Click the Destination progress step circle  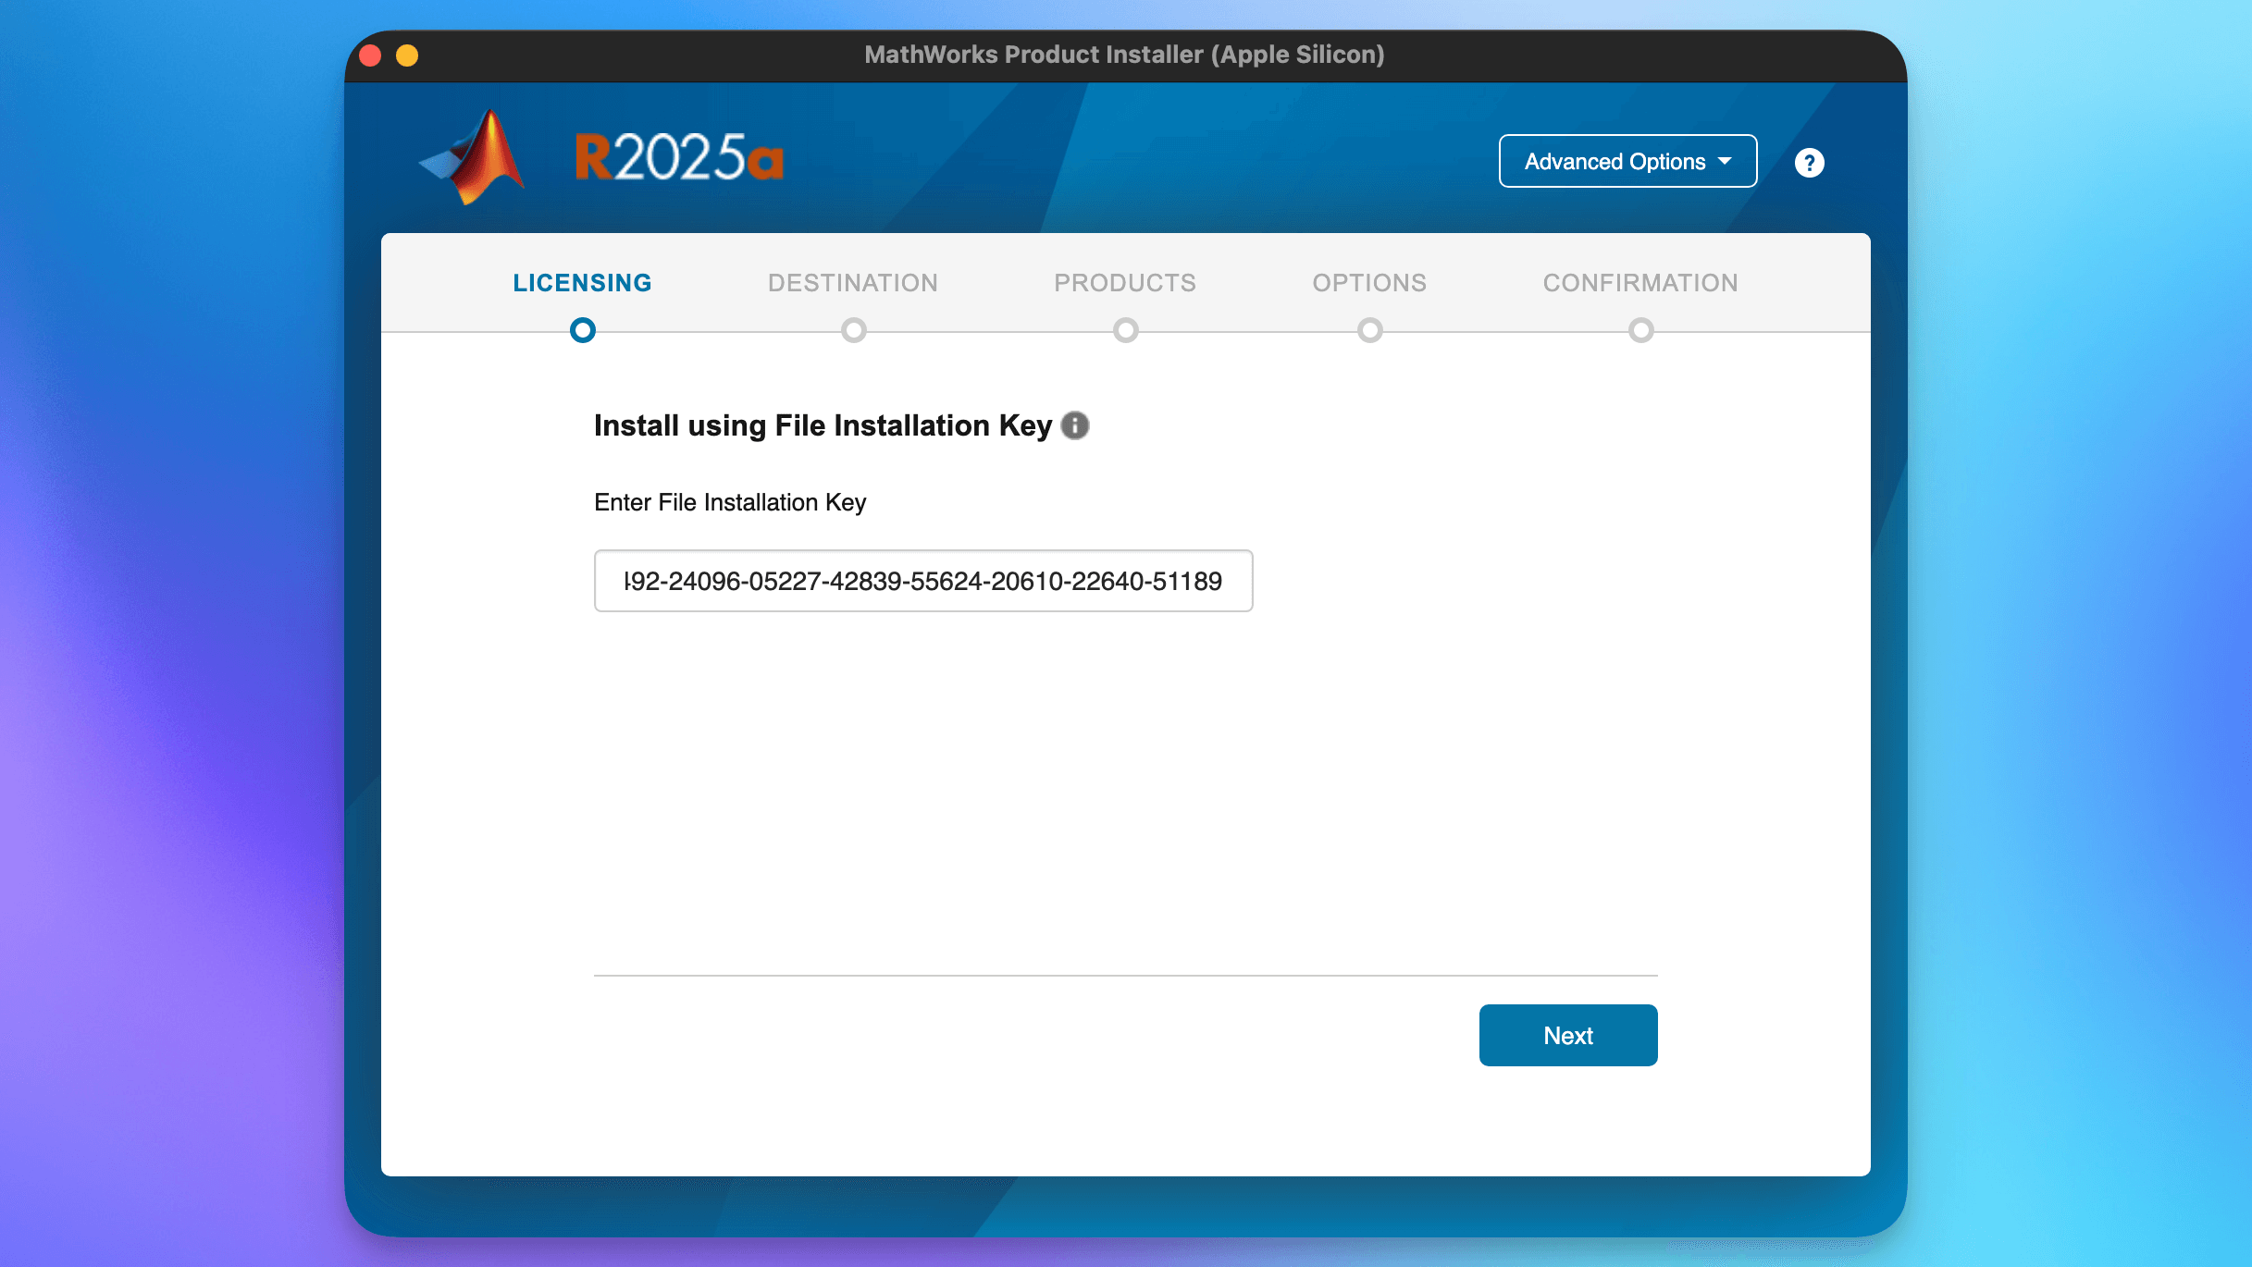click(x=854, y=330)
